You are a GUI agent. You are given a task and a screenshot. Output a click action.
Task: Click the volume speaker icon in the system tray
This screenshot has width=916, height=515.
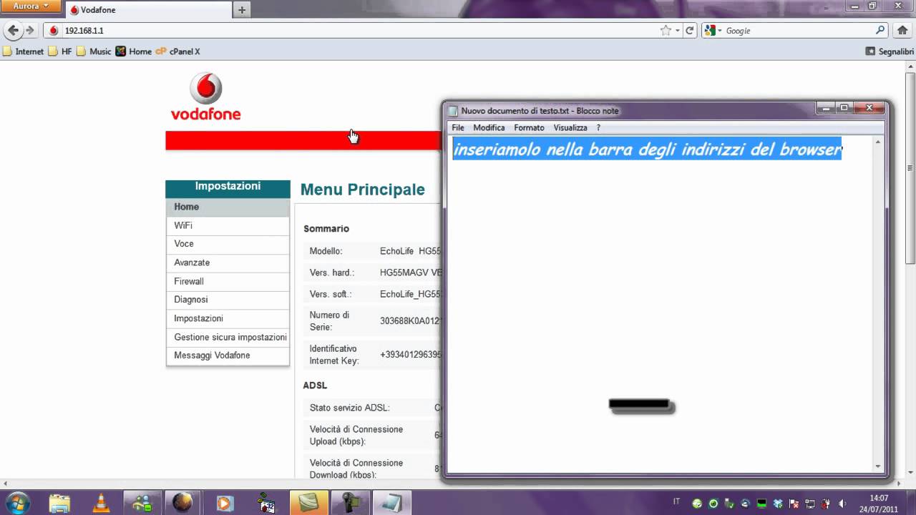(842, 503)
